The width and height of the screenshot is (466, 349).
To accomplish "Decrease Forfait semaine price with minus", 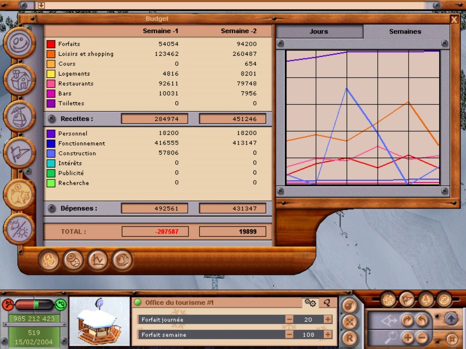I will click(290, 334).
